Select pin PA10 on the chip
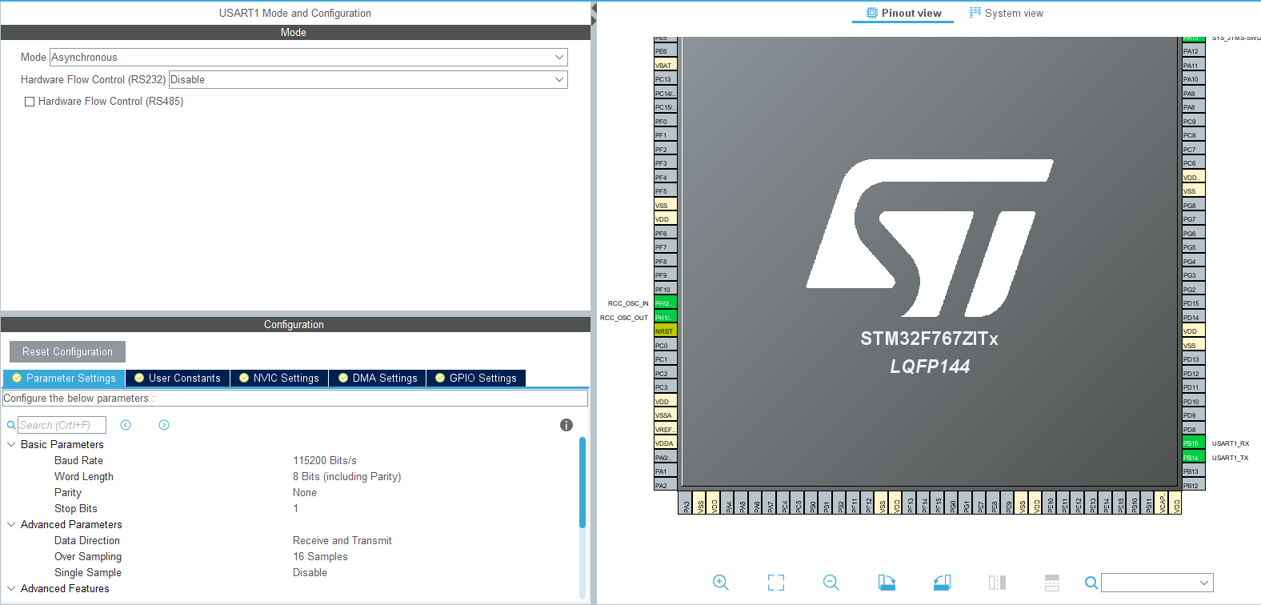The image size is (1261, 605). (1193, 78)
